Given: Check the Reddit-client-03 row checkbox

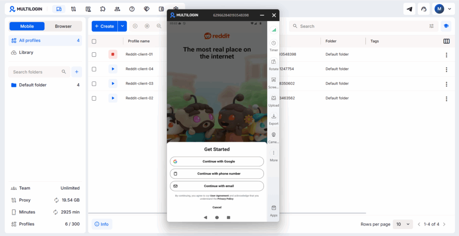Looking at the screenshot, I should click(x=94, y=84).
